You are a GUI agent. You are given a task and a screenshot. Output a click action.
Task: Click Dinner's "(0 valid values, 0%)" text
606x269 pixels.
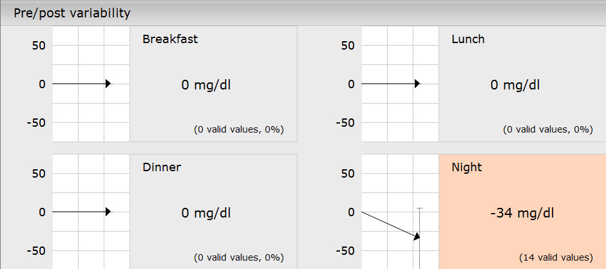238,257
